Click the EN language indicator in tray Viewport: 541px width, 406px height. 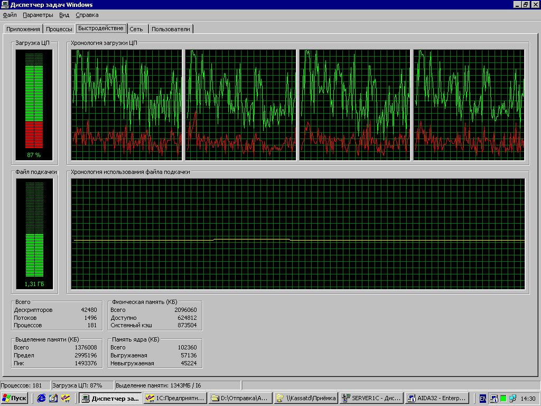tap(483, 399)
